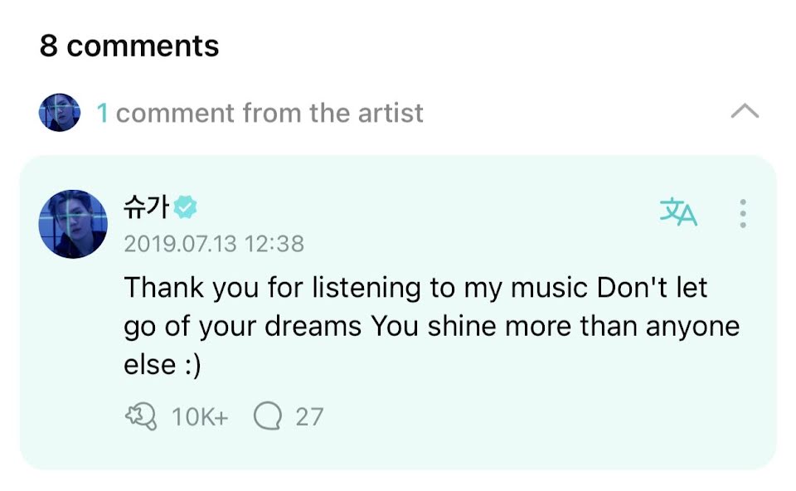Open the three-dot more options menu
This screenshot has width=796, height=491.
click(x=743, y=214)
